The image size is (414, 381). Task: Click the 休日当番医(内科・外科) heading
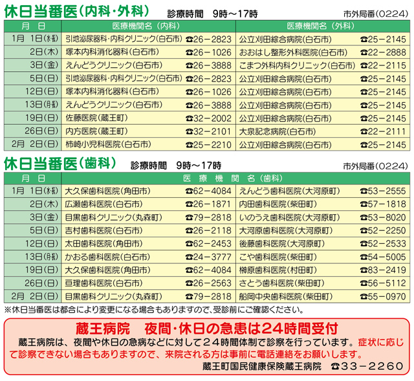[x=76, y=12]
